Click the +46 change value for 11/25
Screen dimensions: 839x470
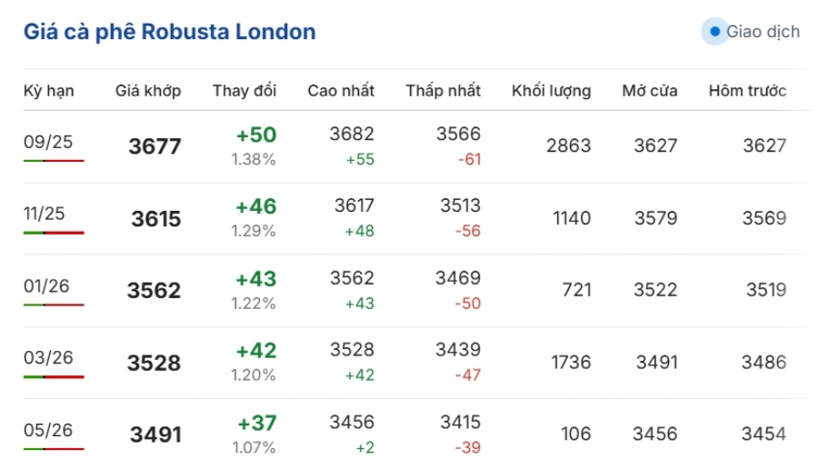click(x=256, y=206)
